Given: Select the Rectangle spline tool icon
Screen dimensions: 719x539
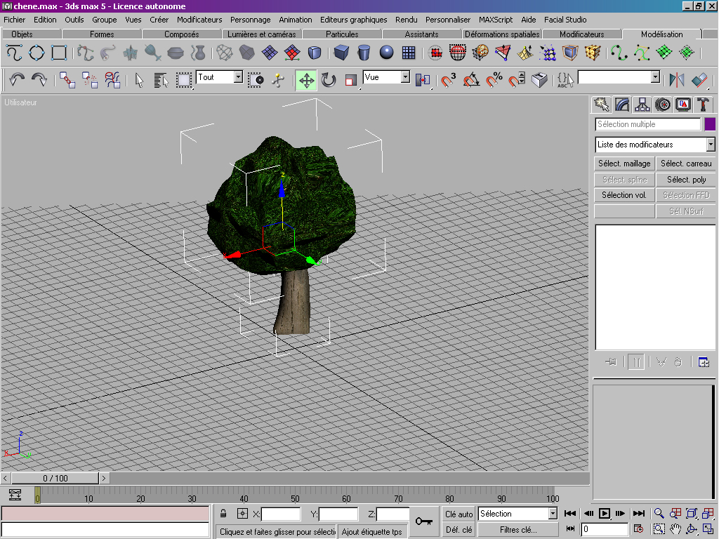Looking at the screenshot, I should coord(59,52).
